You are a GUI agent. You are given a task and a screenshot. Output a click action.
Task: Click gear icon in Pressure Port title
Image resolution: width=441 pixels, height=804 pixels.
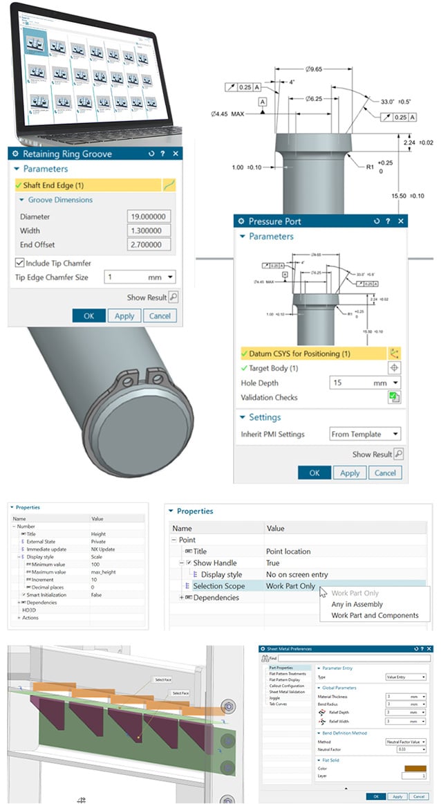tap(241, 221)
